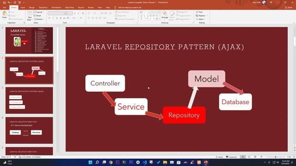Apply italic formatting to text

click(53, 18)
